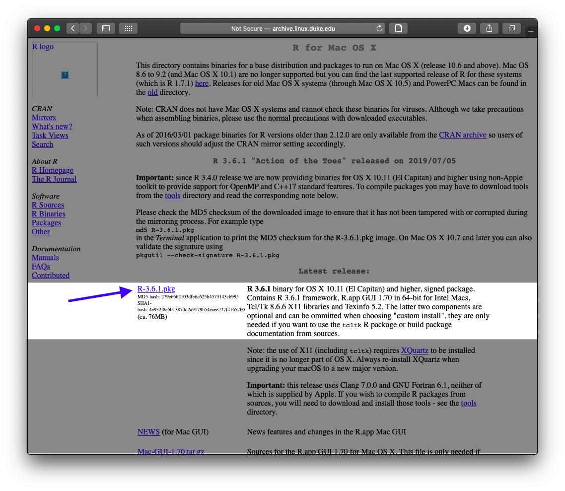Image resolution: width=565 pixels, height=491 pixels.
Task: Click the 'pkgutil --check-signature R-3.6.1.pkg' command
Action: [207, 255]
